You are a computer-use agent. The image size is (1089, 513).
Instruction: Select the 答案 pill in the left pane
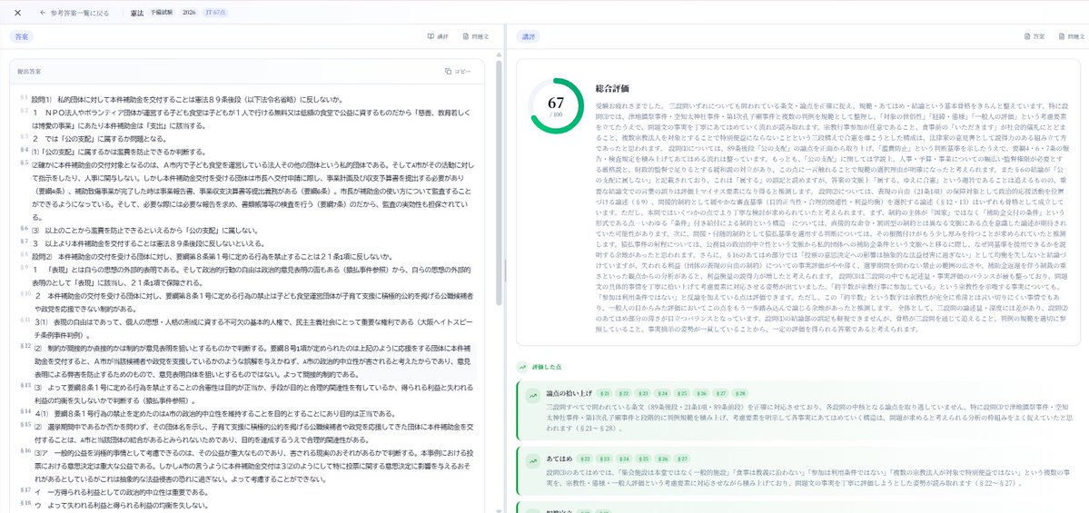(x=22, y=36)
